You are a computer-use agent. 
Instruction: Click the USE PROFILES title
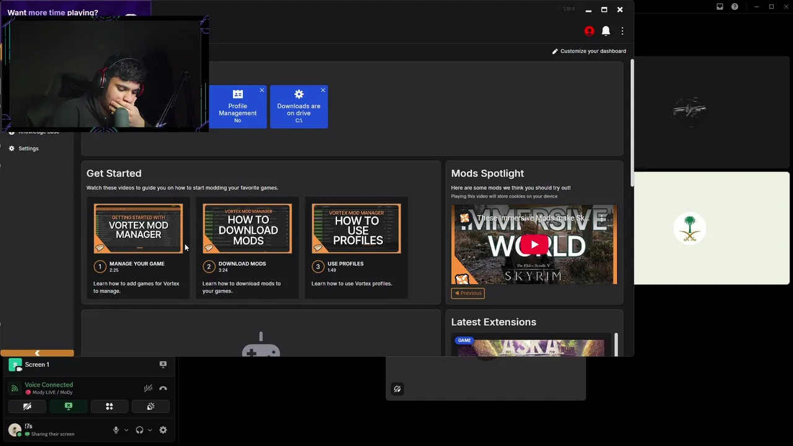[x=346, y=264]
